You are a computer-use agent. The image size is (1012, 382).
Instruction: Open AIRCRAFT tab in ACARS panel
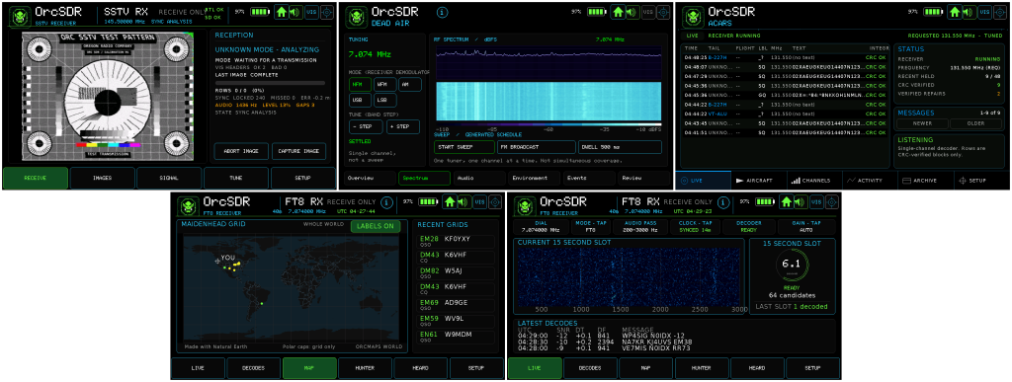(759, 181)
